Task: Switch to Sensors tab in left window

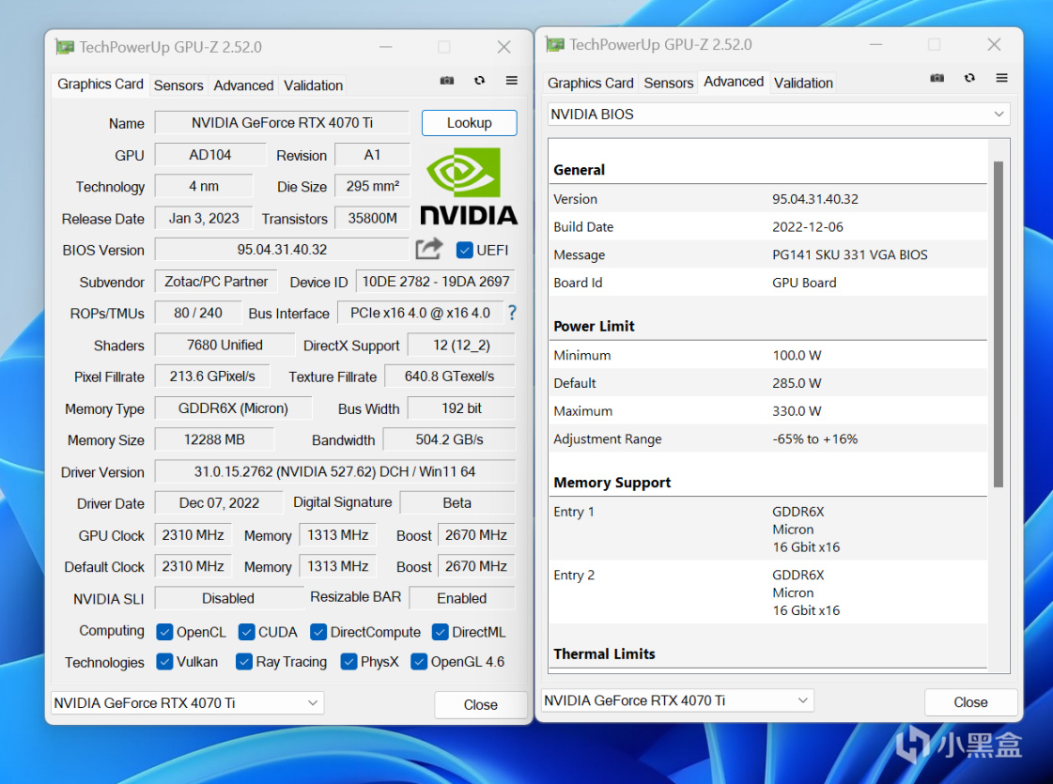Action: coord(178,85)
